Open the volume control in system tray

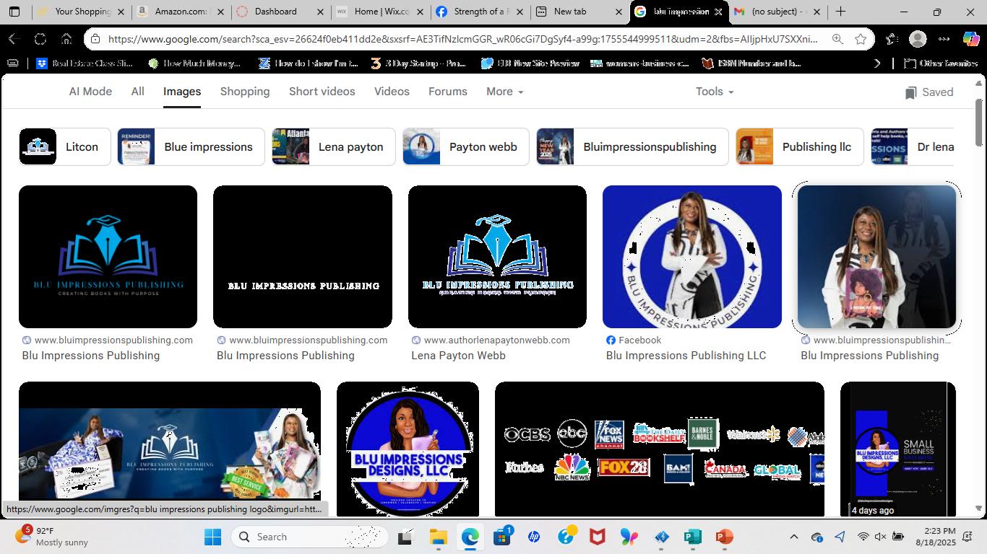[880, 537]
